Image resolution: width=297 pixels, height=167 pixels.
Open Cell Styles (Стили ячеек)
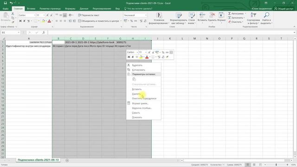click(x=192, y=19)
